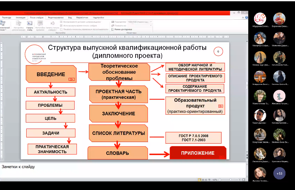The height and width of the screenshot is (190, 295).
Task: Toggle Использовать время показа слайдов checkbox
Action: (x=61, y=25)
